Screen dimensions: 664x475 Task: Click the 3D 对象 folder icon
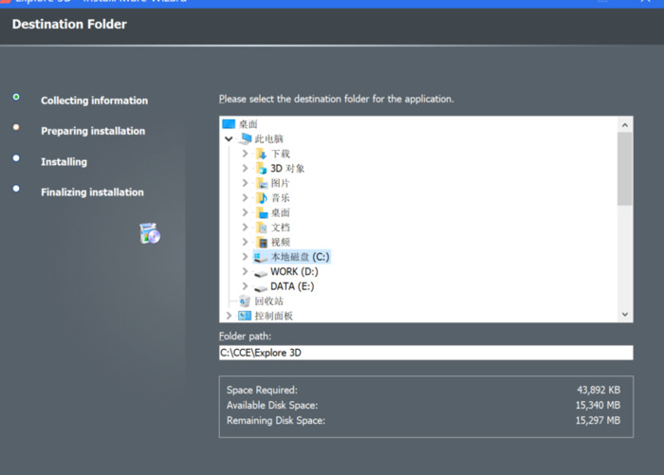click(261, 169)
